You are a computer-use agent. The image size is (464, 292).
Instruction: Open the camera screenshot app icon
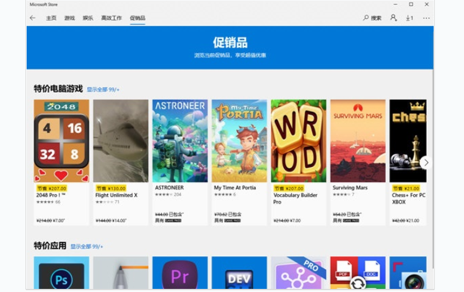408,273
